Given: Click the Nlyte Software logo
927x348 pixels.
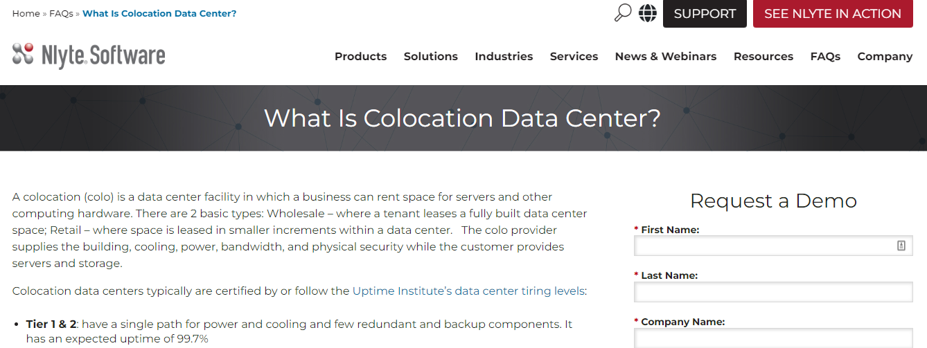Looking at the screenshot, I should [x=89, y=55].
